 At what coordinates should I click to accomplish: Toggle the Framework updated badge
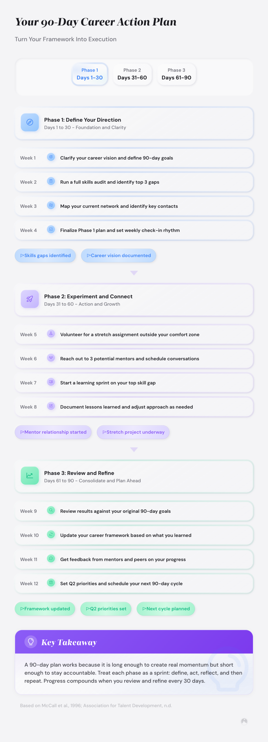[45, 609]
